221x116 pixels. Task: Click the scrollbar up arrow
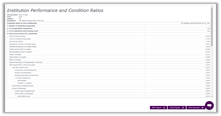212,7
